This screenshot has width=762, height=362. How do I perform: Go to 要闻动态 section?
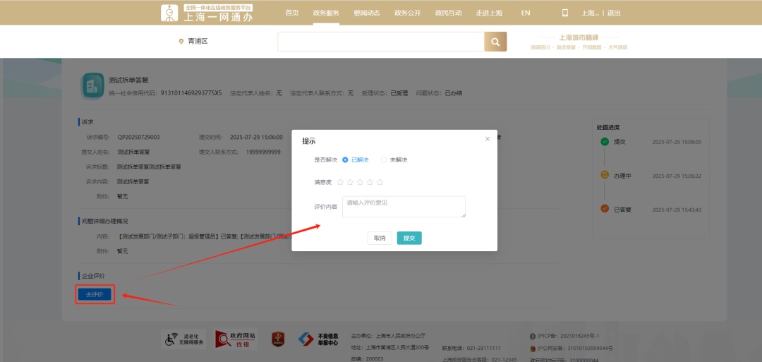pyautogui.click(x=367, y=13)
